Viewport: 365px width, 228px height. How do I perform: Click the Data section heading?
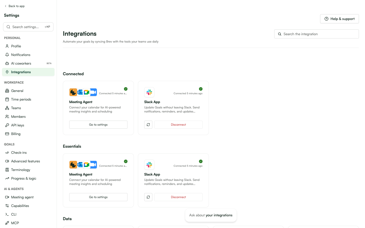67,219
